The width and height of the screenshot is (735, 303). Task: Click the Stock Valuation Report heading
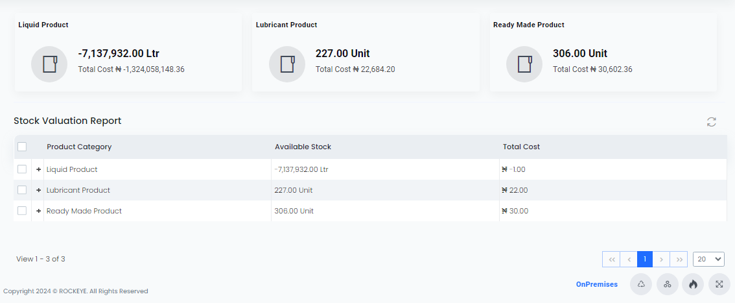(67, 121)
